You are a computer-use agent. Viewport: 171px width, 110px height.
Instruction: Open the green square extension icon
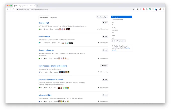pyautogui.click(x=150, y=9)
